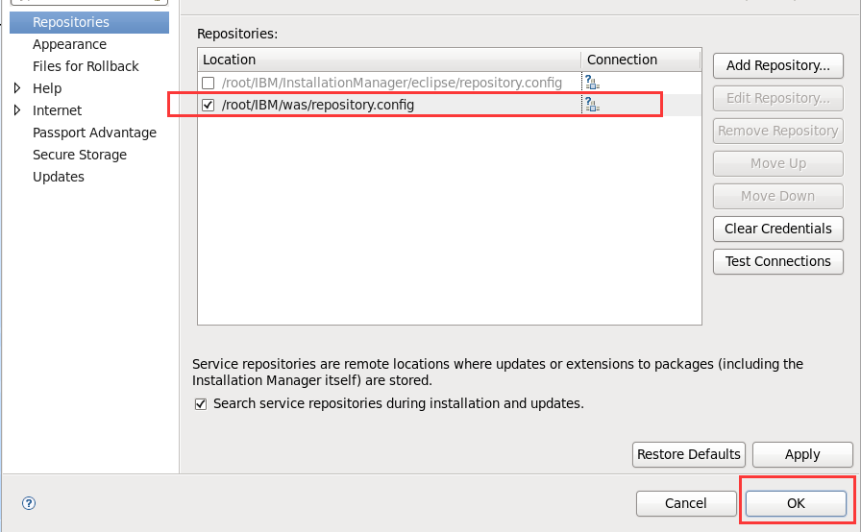Click connection status icon for was repository
Image resolution: width=861 pixels, height=532 pixels.
[x=592, y=105]
